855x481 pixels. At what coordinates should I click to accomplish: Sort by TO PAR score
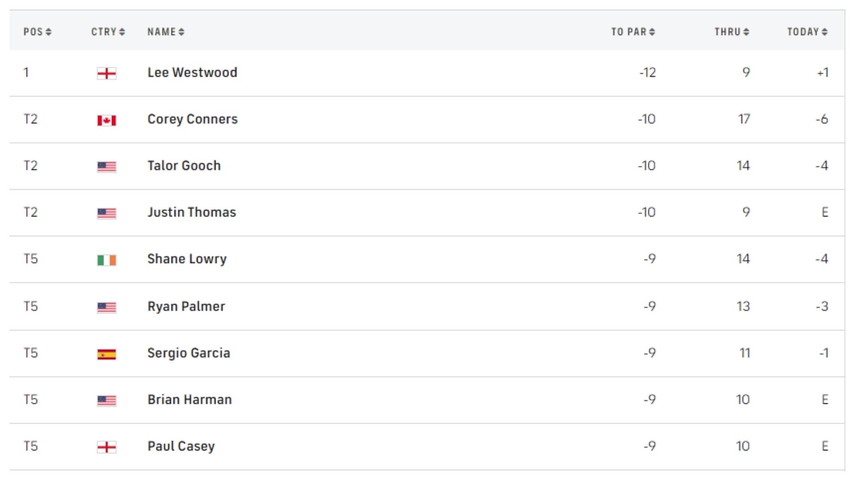633,32
